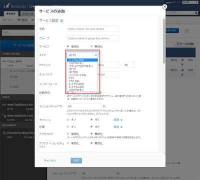Viewport: 200px width, 180px height.
Task: Expand the 設定 link in the 圧縮 row
Action: 118,127
